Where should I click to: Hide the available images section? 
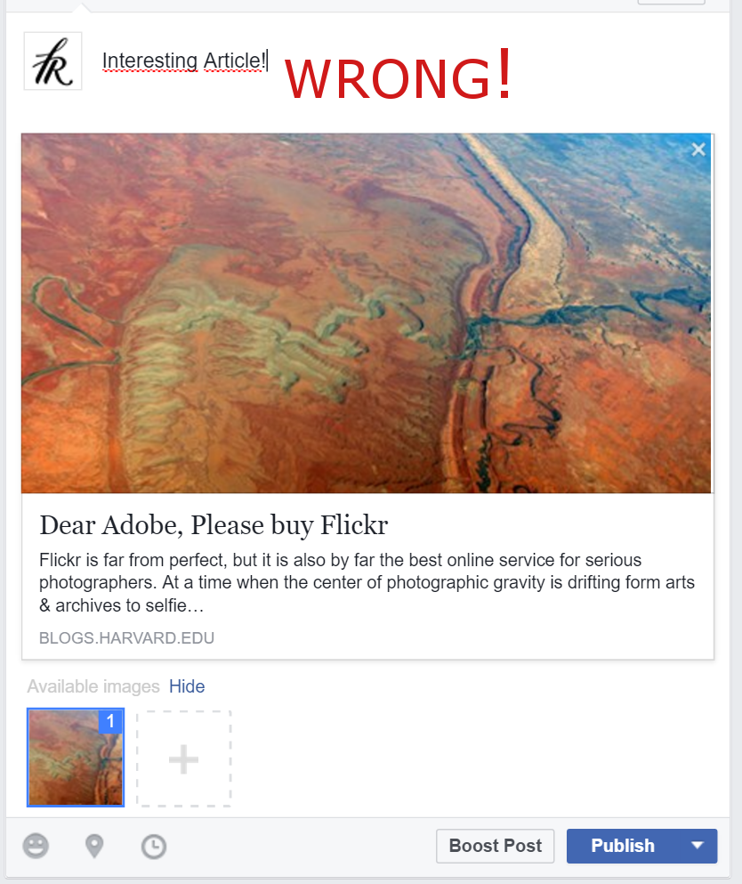click(187, 686)
